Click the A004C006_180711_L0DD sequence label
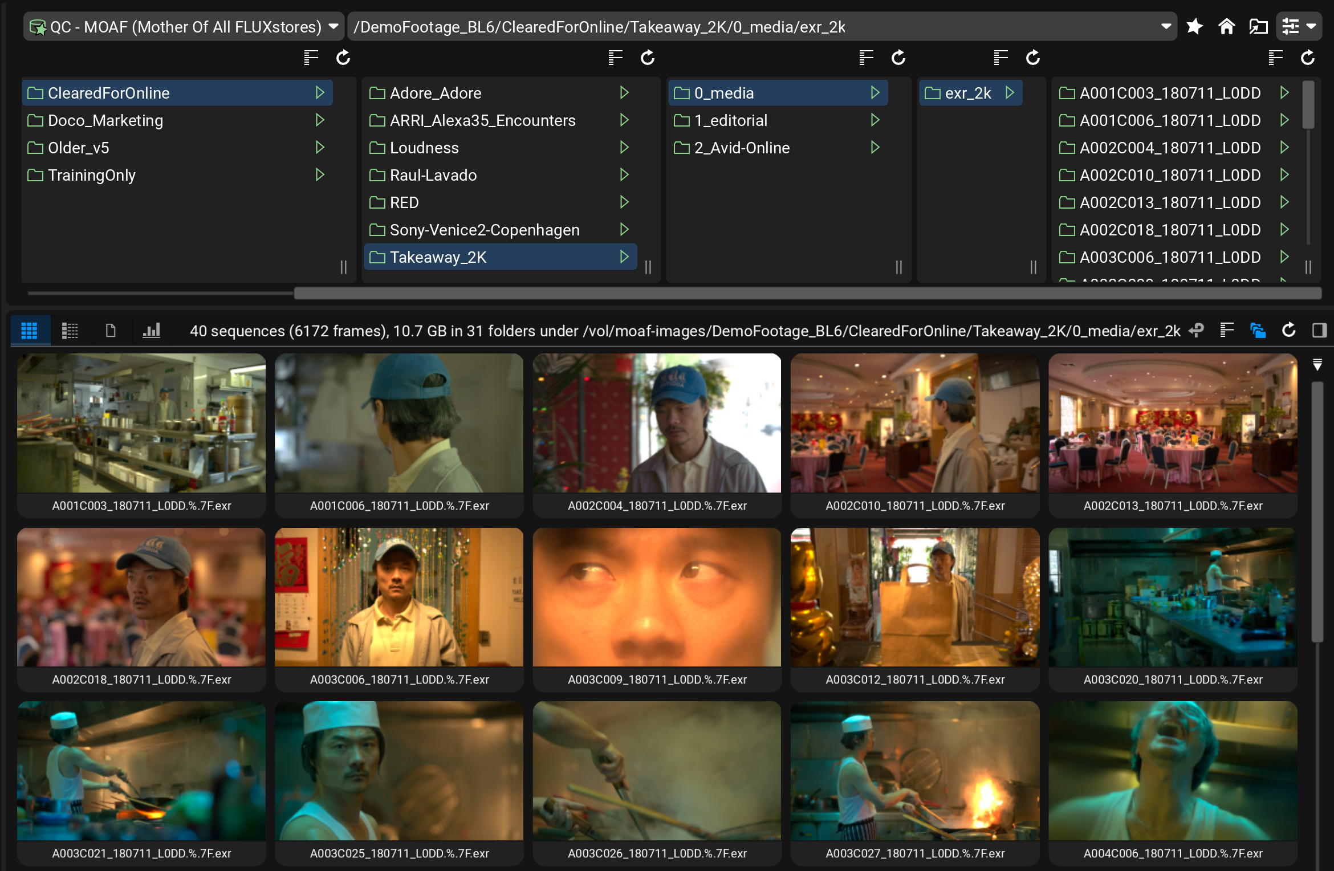The height and width of the screenshot is (871, 1334). [1173, 853]
